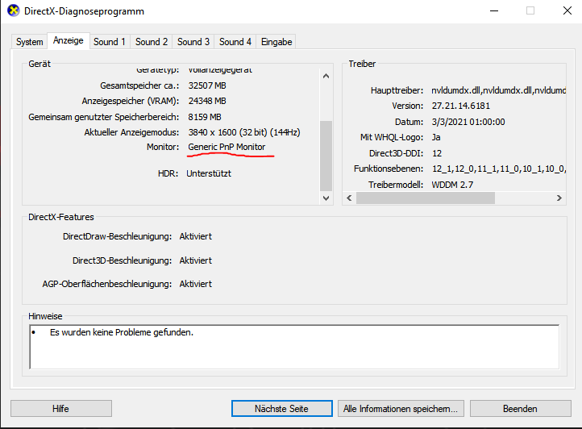Image resolution: width=582 pixels, height=429 pixels.
Task: Click '3840 x 1600 (32 bit) (144Hz)' text
Action: tap(244, 132)
